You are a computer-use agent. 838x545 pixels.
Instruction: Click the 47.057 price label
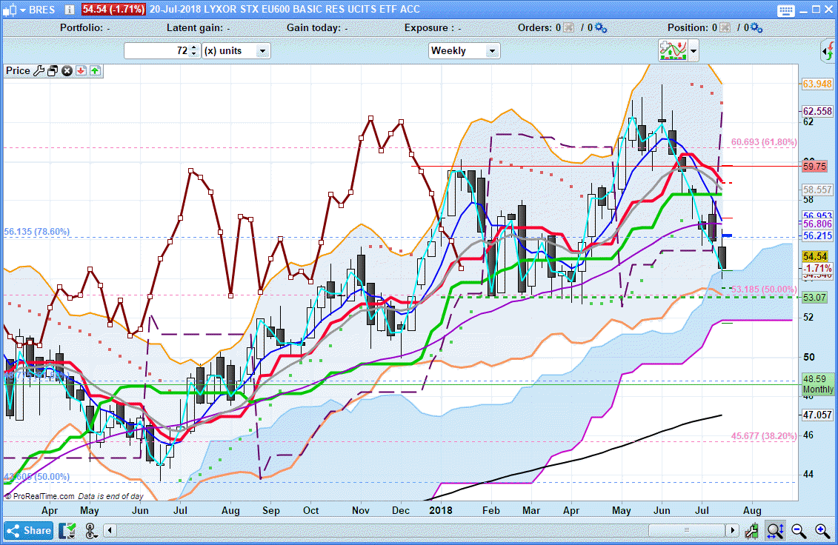[x=817, y=415]
